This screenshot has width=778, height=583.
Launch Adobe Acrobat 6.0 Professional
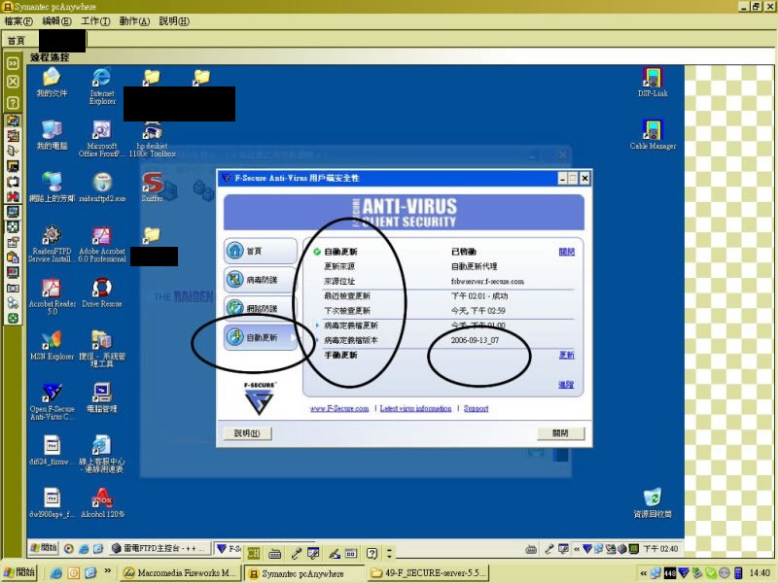coord(102,245)
